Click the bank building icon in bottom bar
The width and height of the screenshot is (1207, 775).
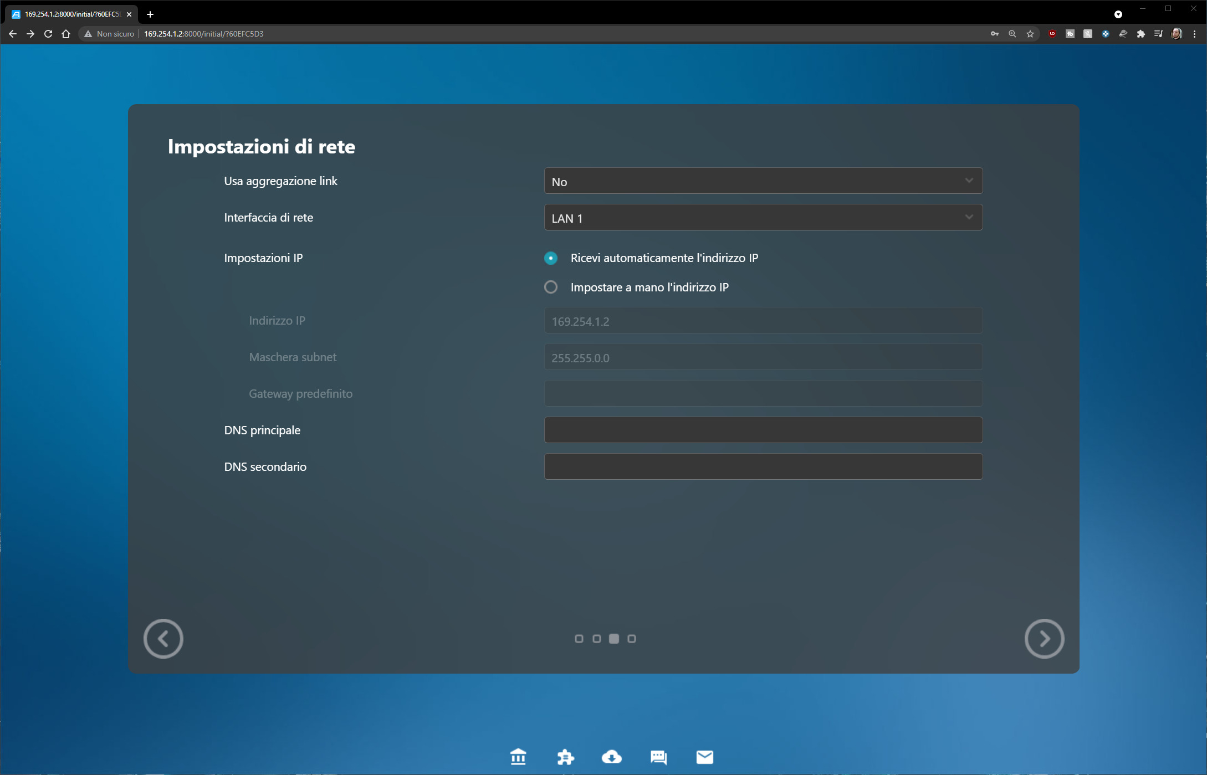518,757
